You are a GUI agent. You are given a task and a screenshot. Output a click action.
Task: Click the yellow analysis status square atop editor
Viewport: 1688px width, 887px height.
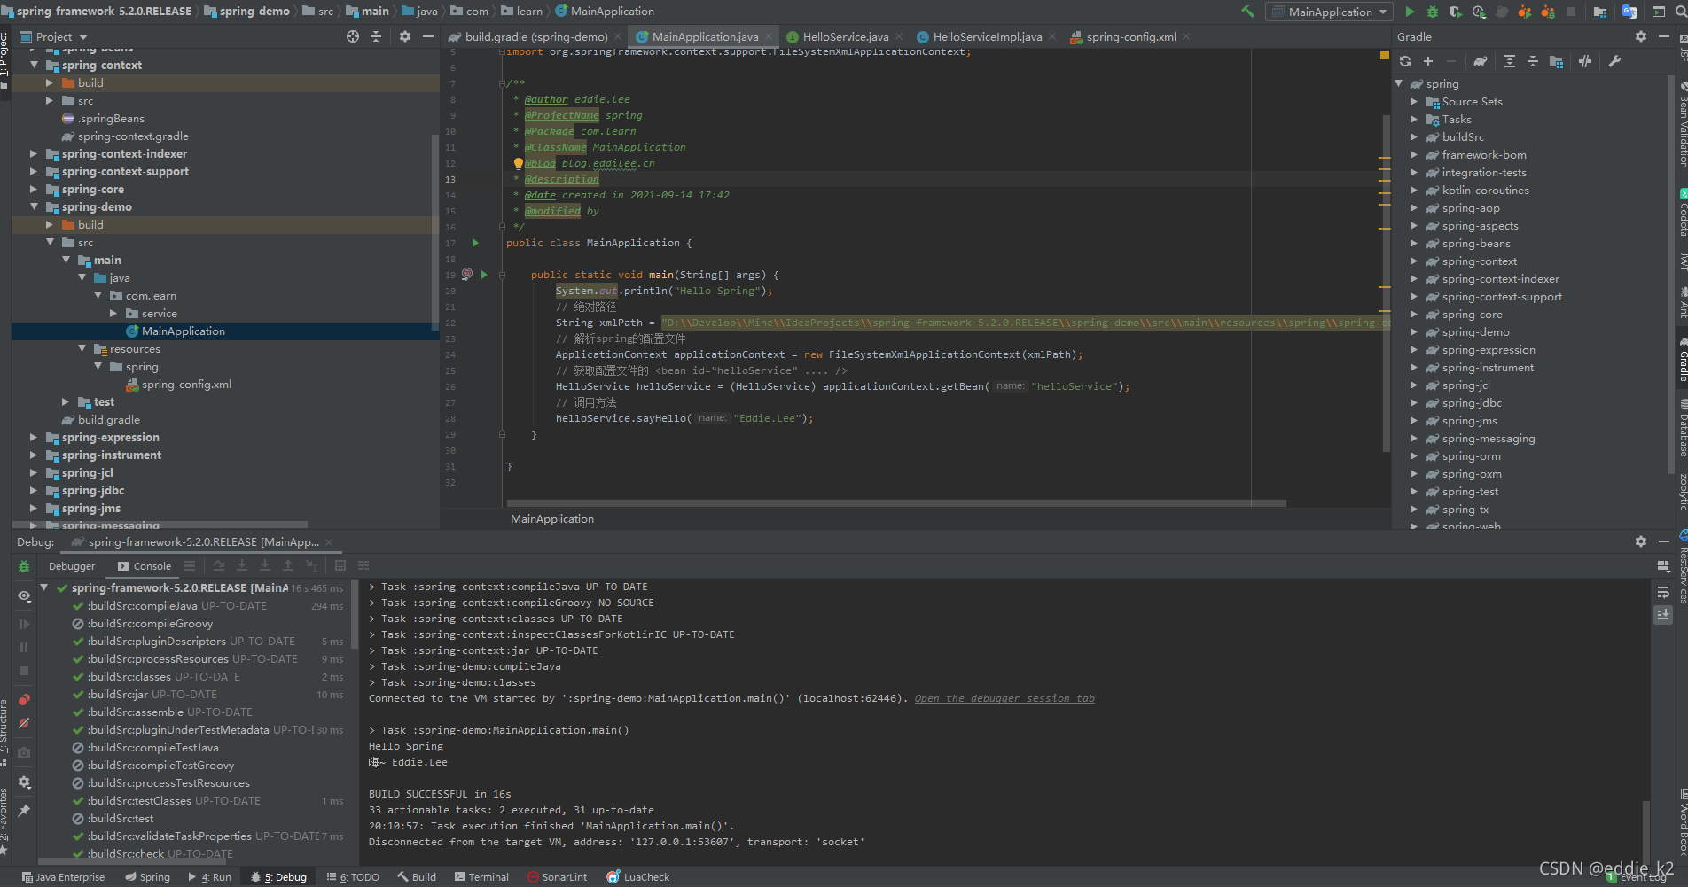click(x=1384, y=55)
